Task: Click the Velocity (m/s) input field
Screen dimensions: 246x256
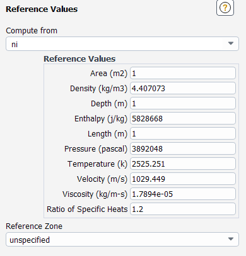Action: tap(183, 179)
